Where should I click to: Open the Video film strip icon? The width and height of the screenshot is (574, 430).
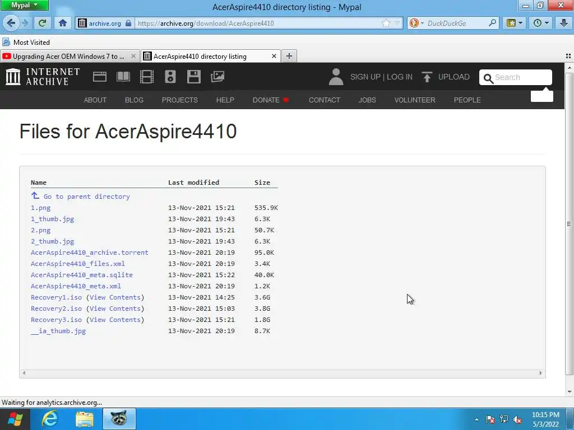click(x=147, y=77)
